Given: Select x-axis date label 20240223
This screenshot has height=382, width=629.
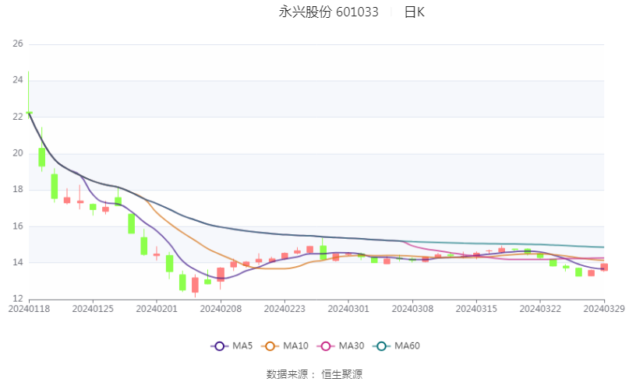Looking at the screenshot, I should click(x=284, y=309).
